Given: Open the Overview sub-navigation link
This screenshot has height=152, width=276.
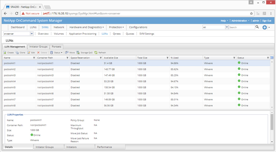Looking at the screenshot, I should tap(43, 34).
